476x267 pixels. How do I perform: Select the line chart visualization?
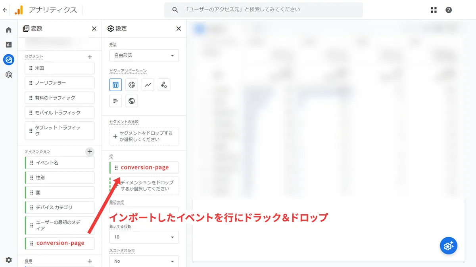click(x=148, y=84)
